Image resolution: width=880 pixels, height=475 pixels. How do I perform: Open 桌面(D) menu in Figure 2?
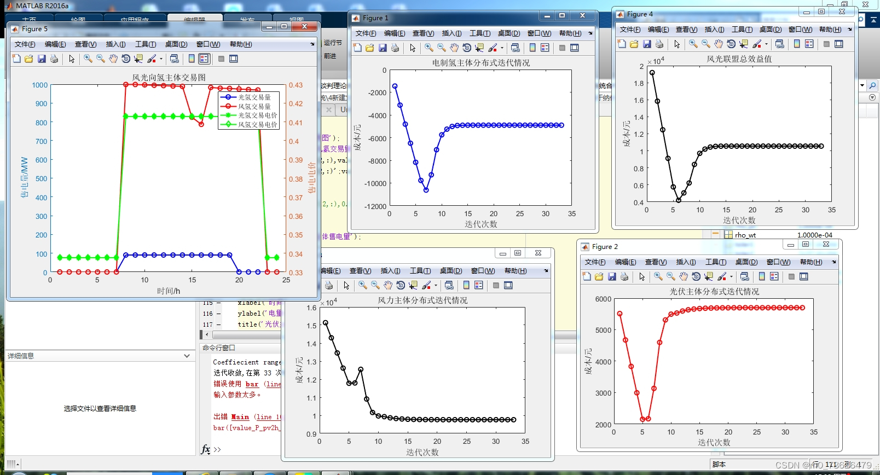pyautogui.click(x=746, y=262)
